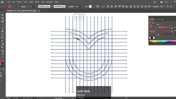The width and height of the screenshot is (176, 99).
Task: Click the swap fill and stroke arrow
Action: click(x=3, y=61)
